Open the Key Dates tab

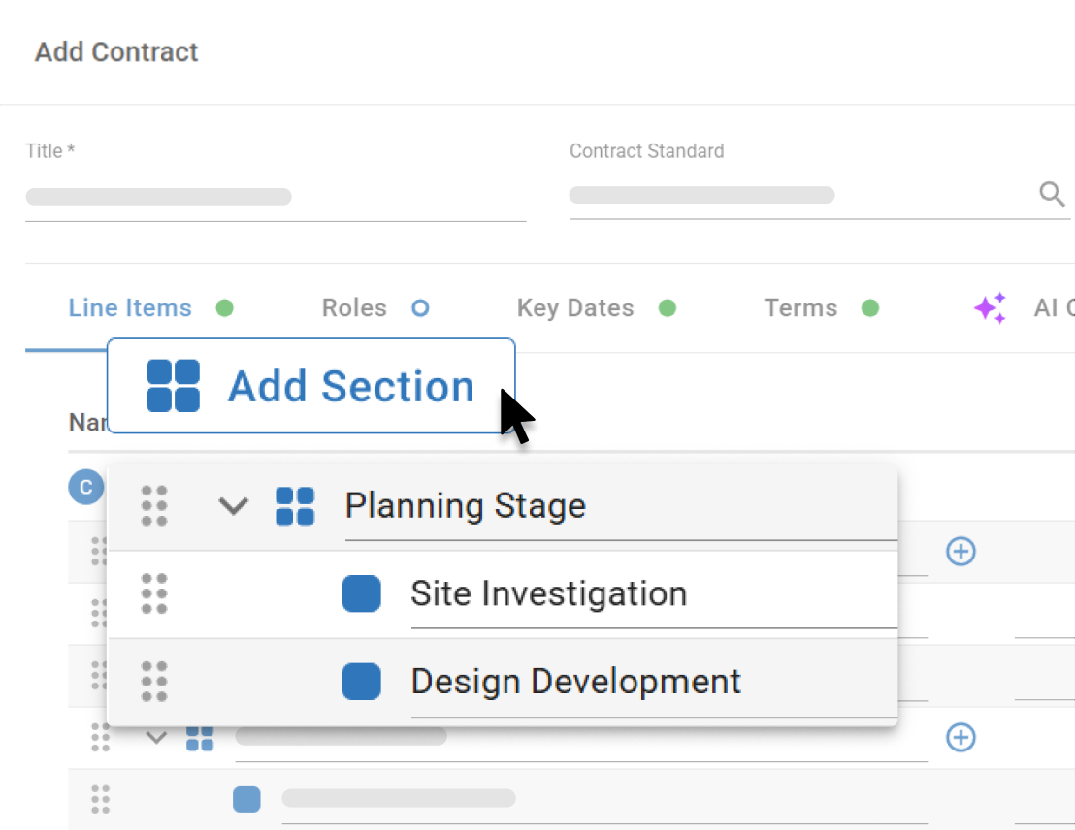pyautogui.click(x=574, y=307)
